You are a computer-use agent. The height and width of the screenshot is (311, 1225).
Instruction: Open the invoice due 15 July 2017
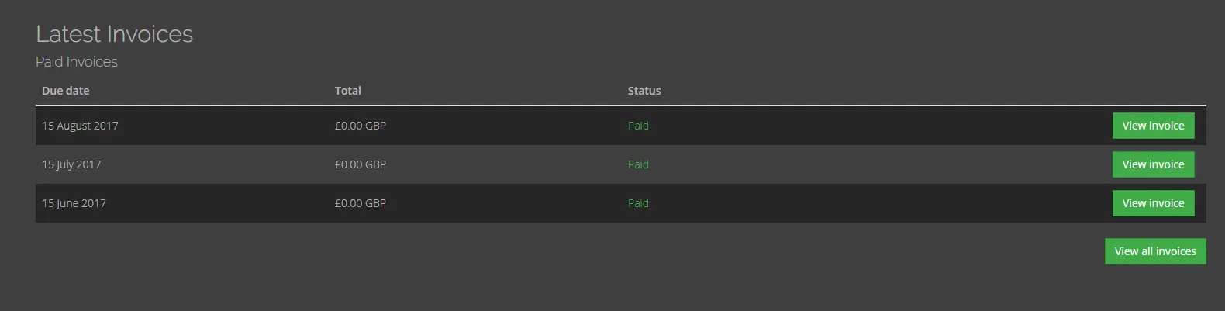coord(1153,164)
